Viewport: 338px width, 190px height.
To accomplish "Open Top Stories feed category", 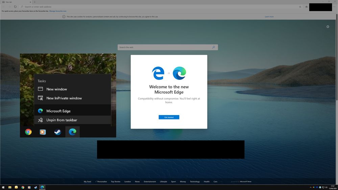I will (x=116, y=182).
